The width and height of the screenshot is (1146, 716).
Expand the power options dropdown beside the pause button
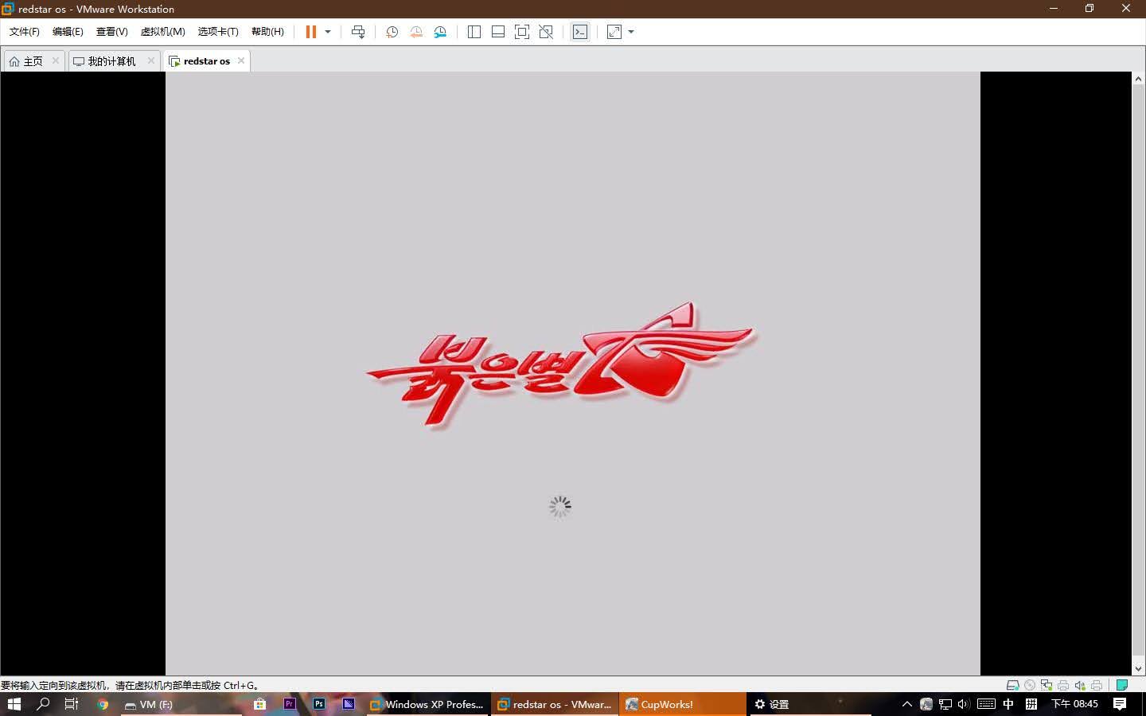click(x=328, y=32)
